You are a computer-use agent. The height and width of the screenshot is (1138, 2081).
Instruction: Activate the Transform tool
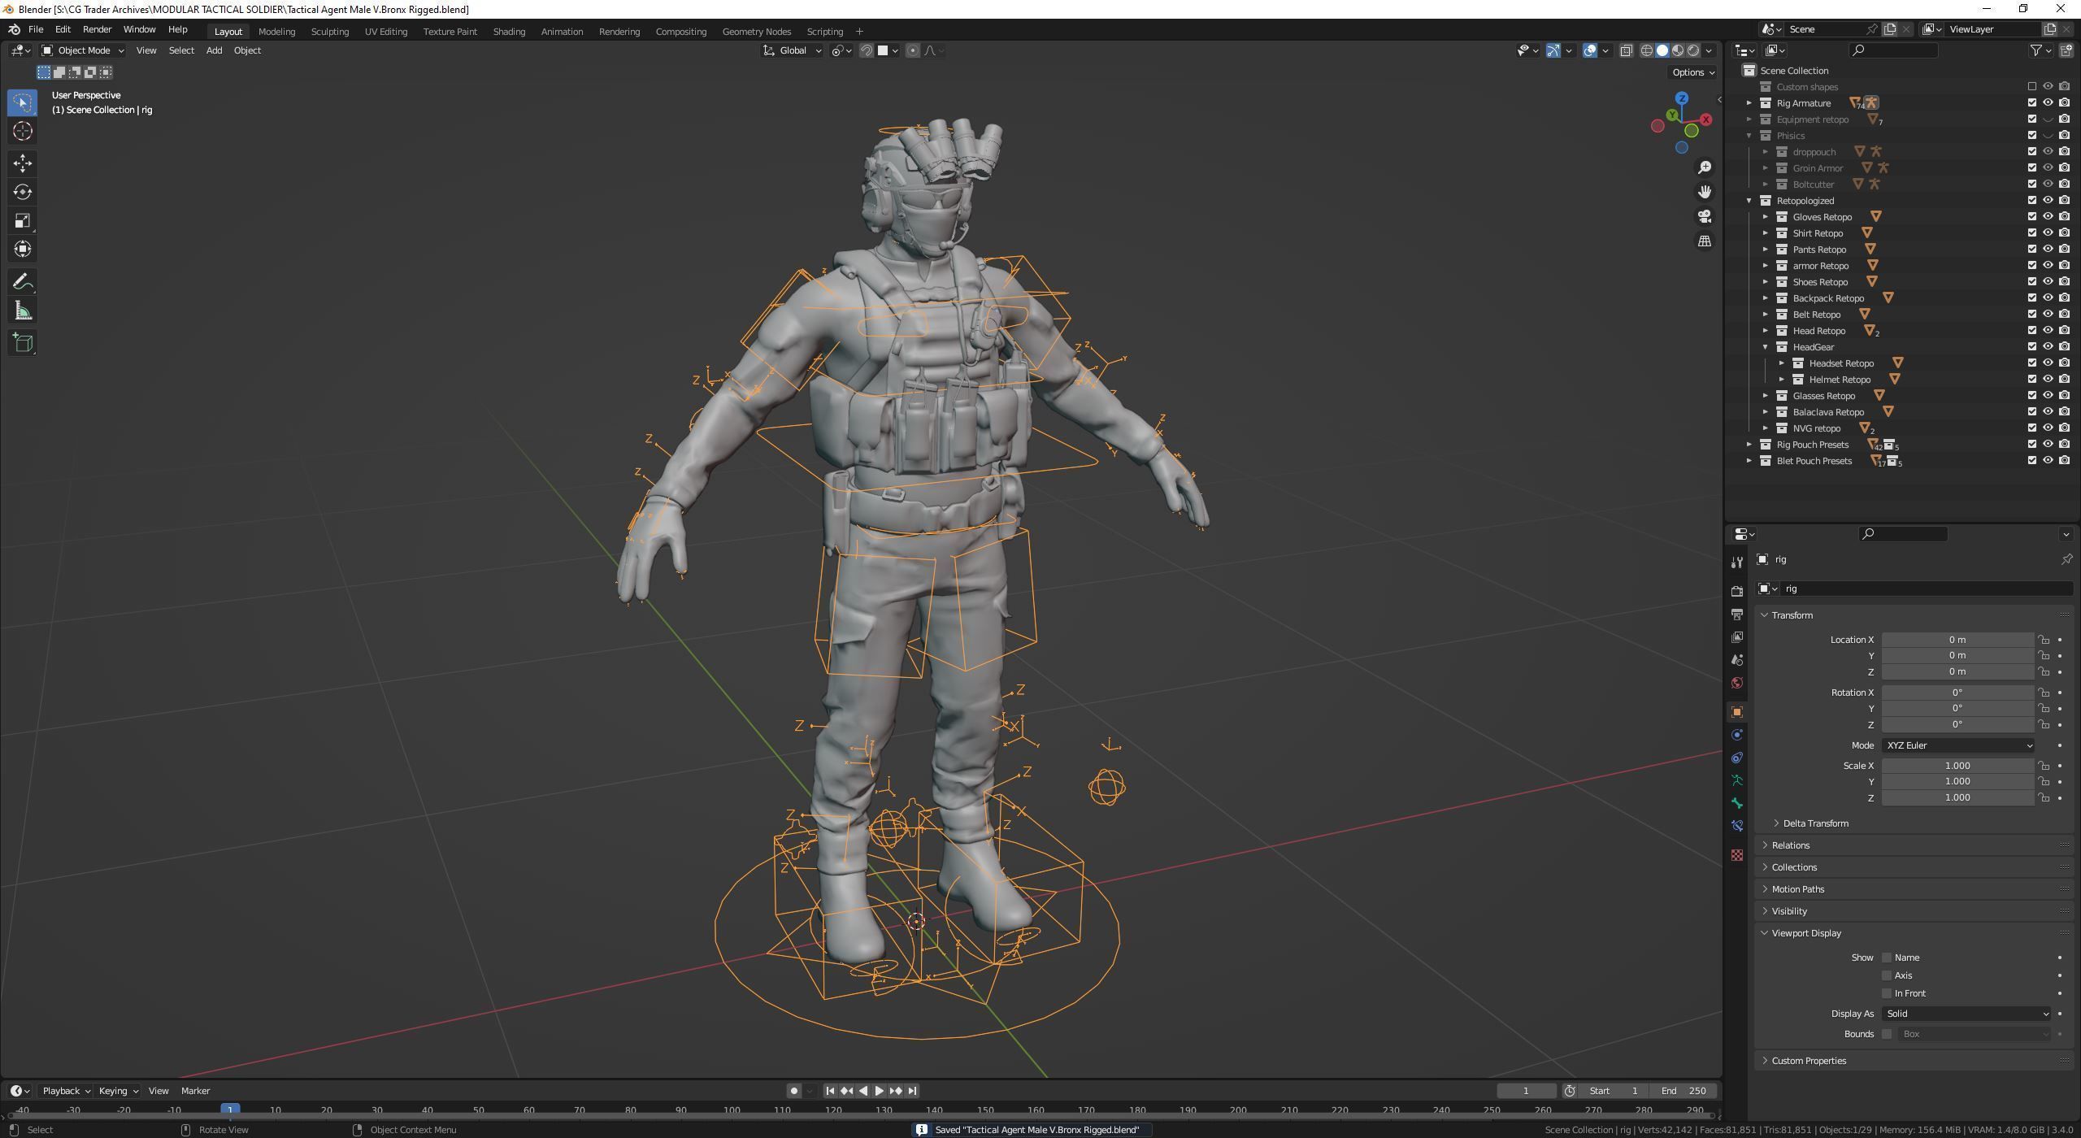22,249
